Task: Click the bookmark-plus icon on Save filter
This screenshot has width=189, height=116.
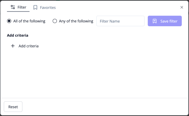Action: click(x=155, y=21)
